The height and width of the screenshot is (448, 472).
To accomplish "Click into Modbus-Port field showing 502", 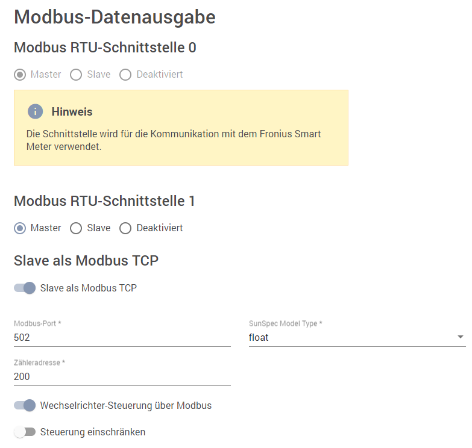I will [121, 337].
